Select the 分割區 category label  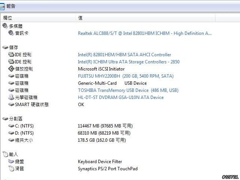pos(16,118)
